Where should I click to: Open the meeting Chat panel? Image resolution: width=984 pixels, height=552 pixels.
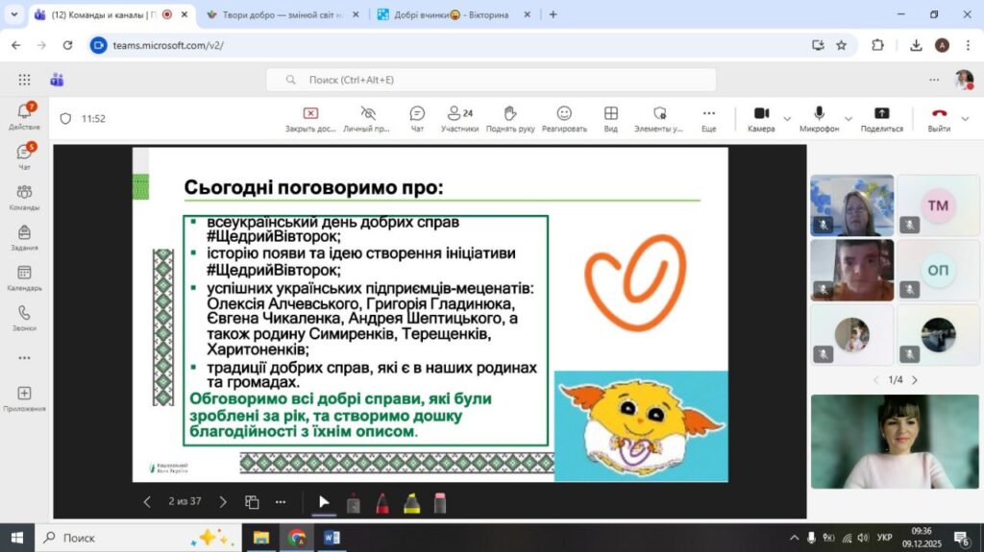pos(417,118)
